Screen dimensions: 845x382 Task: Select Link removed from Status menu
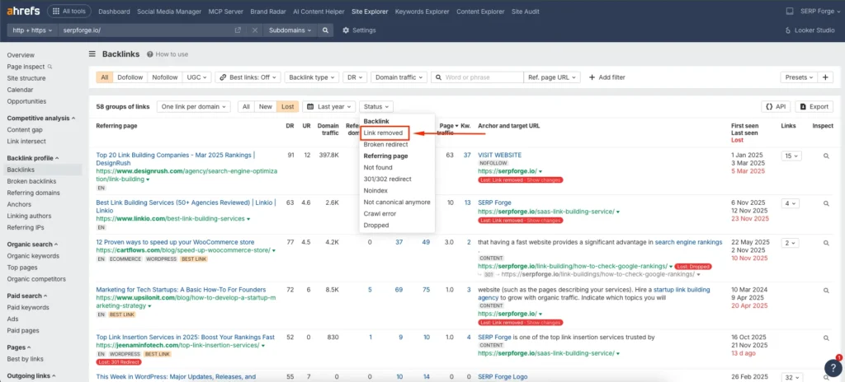[x=384, y=133]
